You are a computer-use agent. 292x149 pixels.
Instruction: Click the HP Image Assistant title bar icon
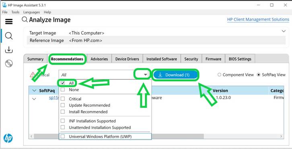(4, 5)
